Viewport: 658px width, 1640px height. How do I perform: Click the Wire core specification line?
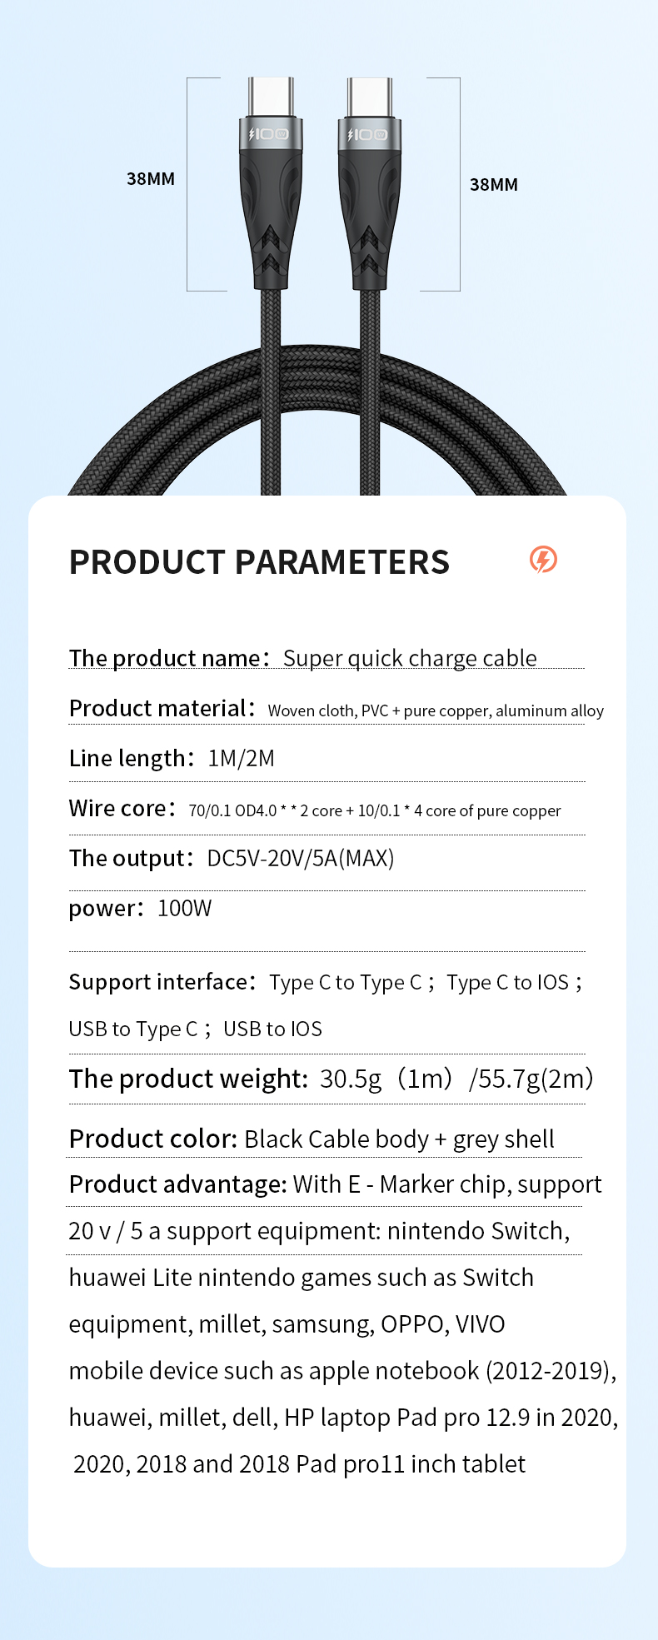(x=315, y=809)
